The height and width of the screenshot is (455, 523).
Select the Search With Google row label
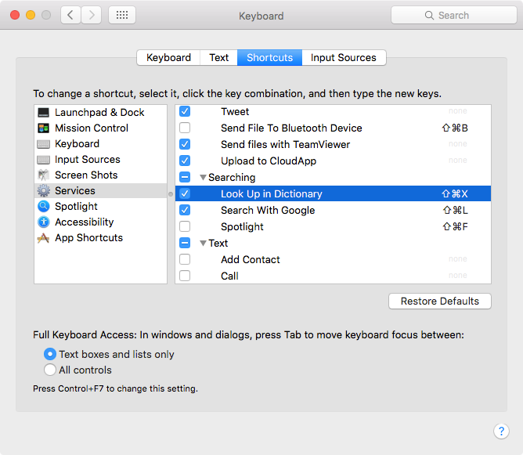click(268, 210)
